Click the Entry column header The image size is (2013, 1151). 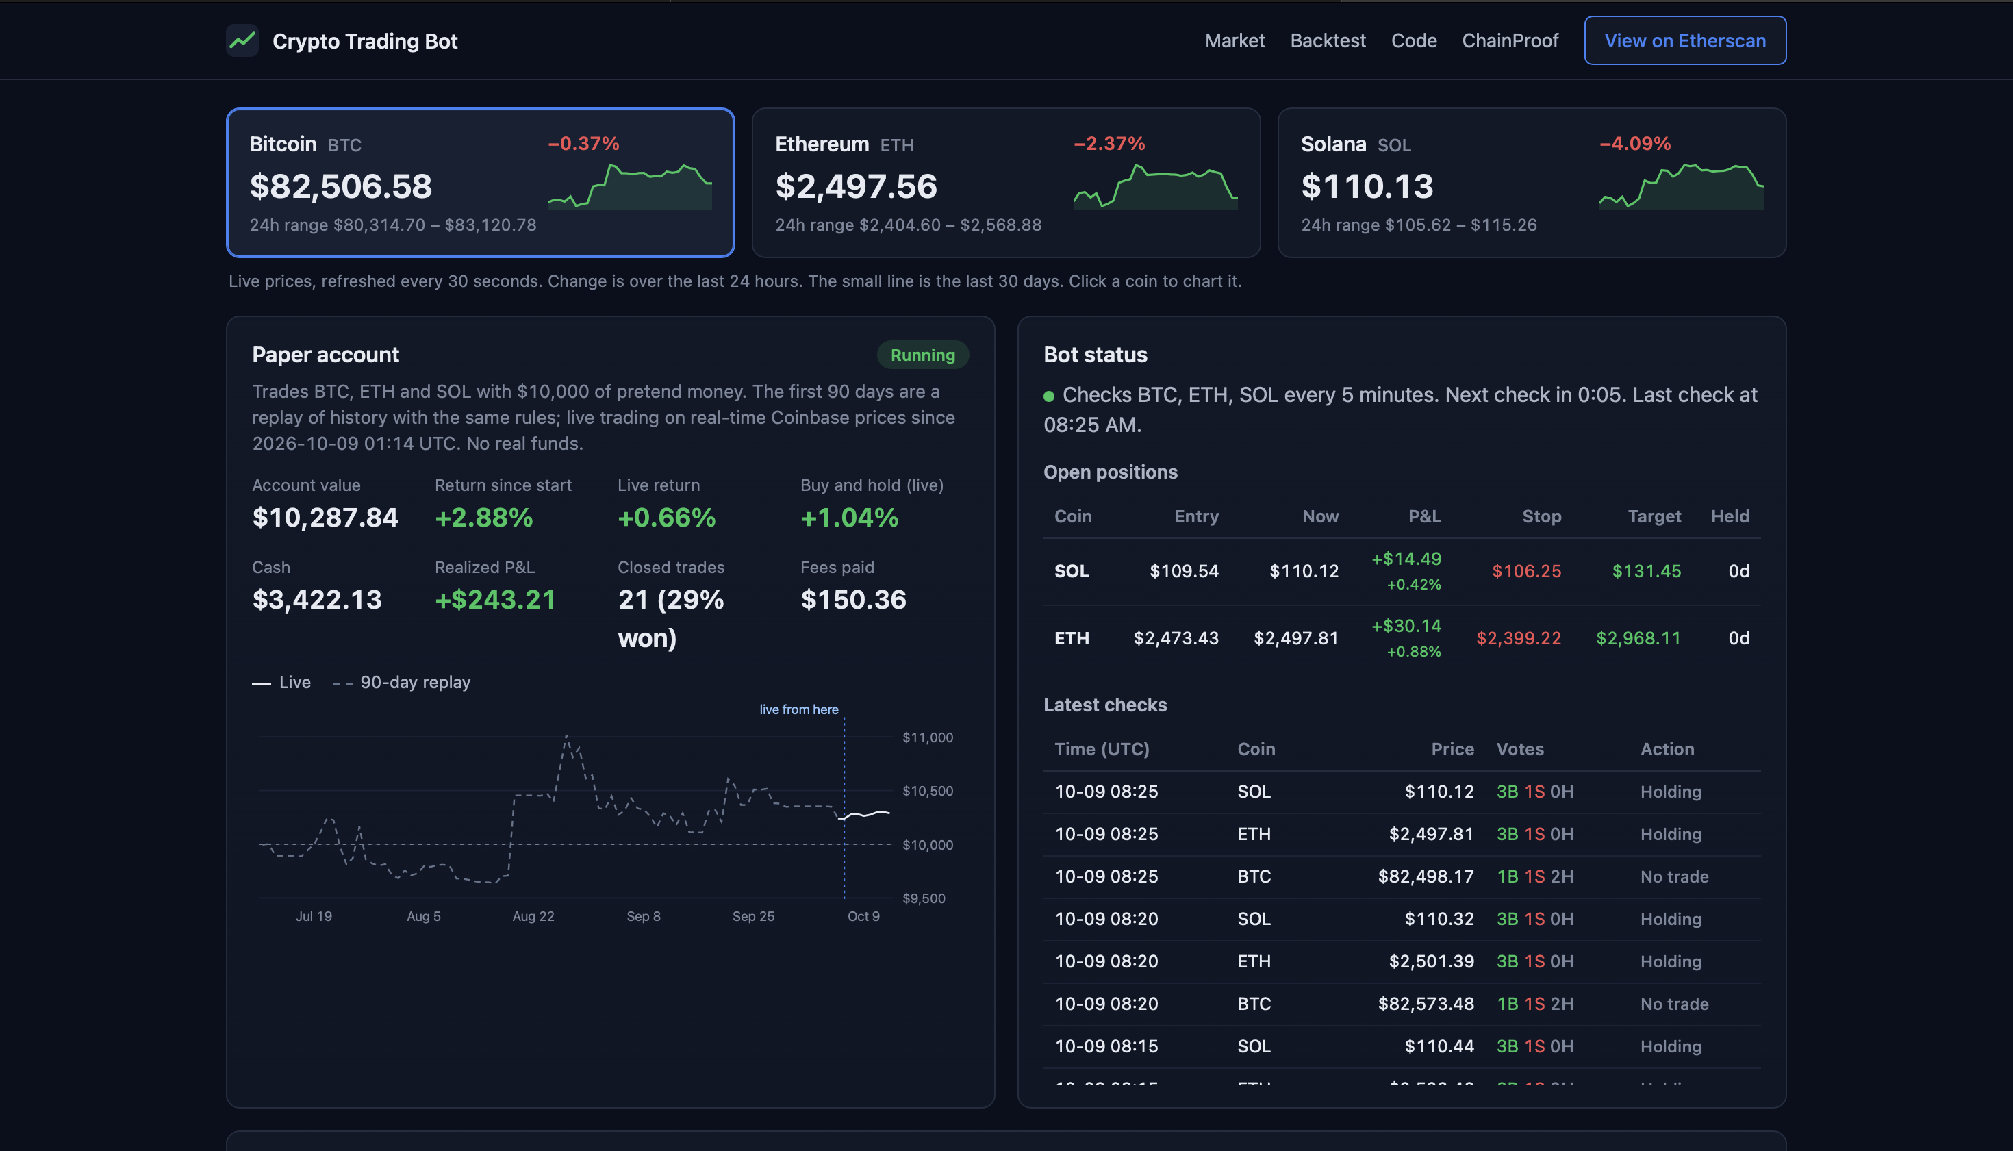1197,517
